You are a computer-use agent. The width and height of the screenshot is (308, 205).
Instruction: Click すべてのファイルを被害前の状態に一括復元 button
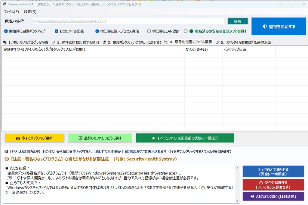point(185,138)
